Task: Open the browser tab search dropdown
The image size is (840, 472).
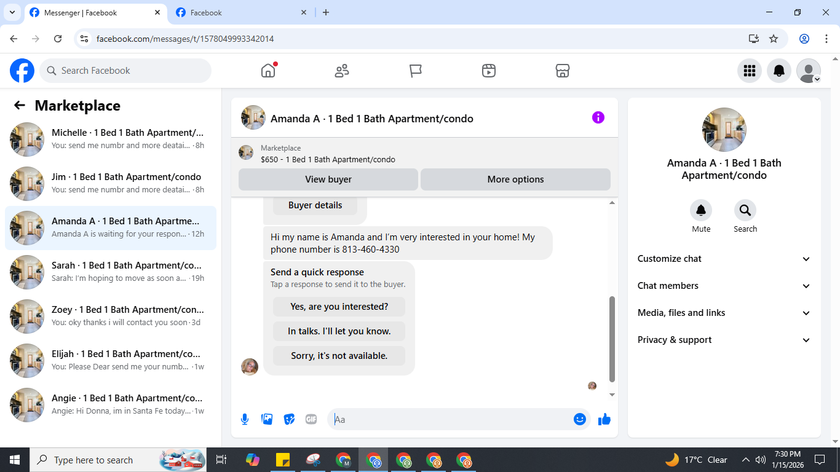Action: [12, 12]
